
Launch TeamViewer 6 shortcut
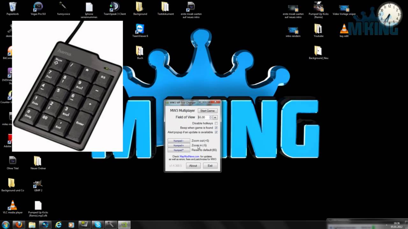click(140, 31)
